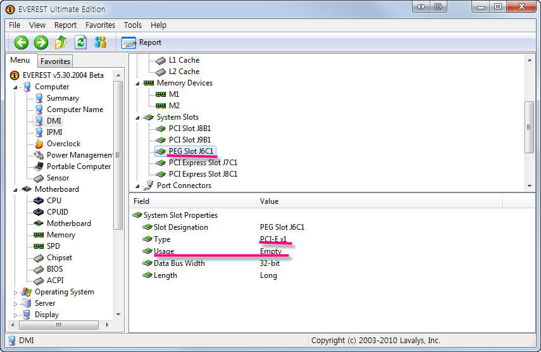Open the Chipset page
541x352 pixels.
59,258
